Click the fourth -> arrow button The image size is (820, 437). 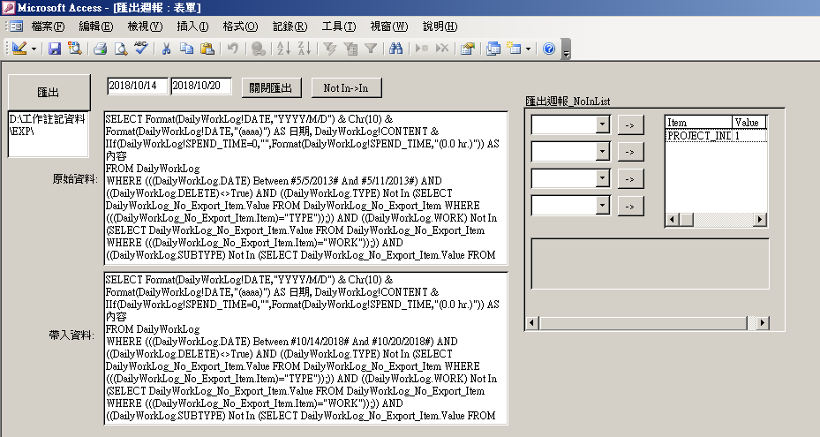pos(630,207)
